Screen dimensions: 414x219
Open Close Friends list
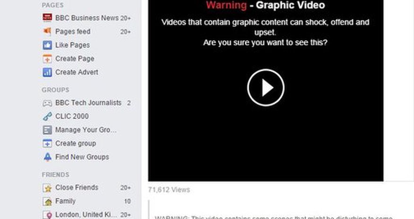tap(77, 188)
